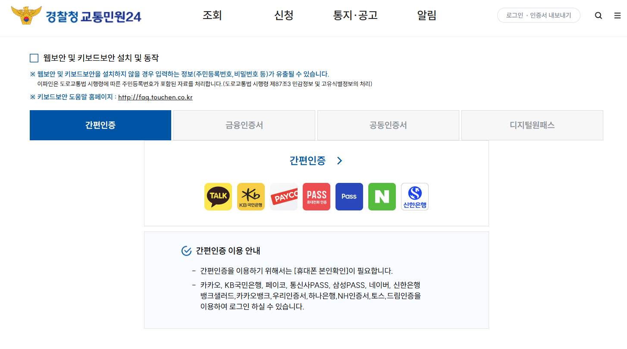Open the 알림 menu

tap(427, 15)
